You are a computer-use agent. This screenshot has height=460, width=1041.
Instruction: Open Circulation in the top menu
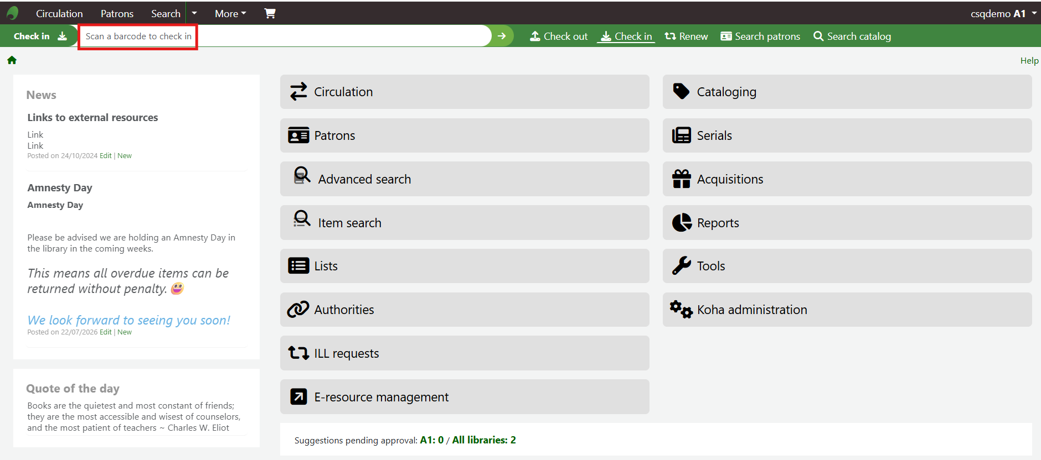tap(59, 13)
